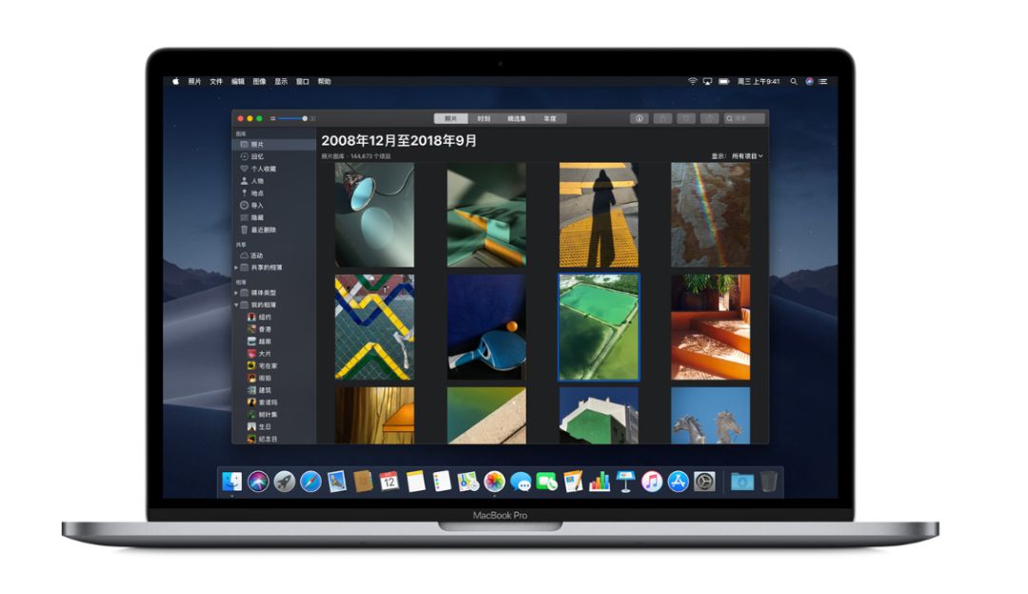Open the 编辑 menu
Image resolution: width=1028 pixels, height=594 pixels.
[x=238, y=81]
